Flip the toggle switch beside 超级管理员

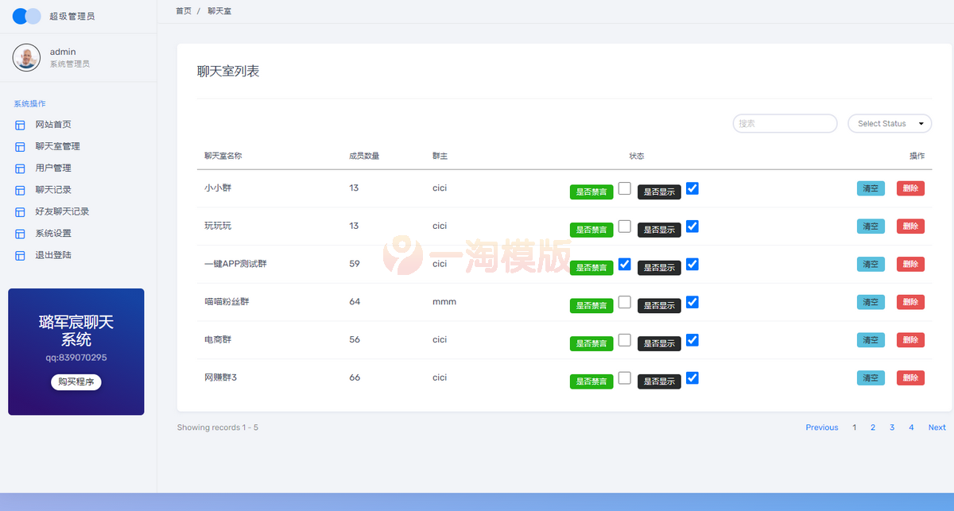click(x=26, y=15)
